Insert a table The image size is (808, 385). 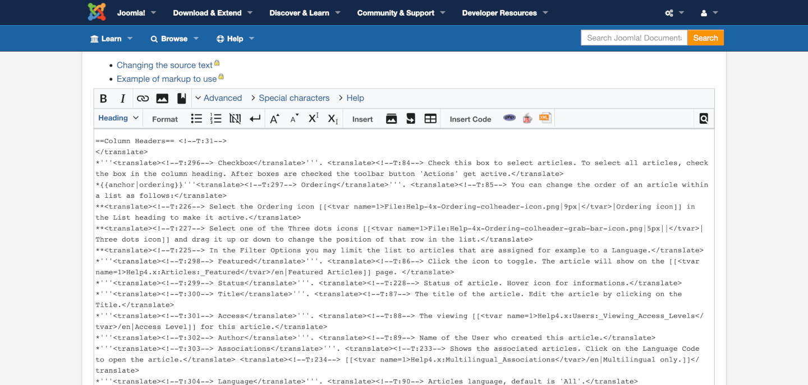point(430,119)
